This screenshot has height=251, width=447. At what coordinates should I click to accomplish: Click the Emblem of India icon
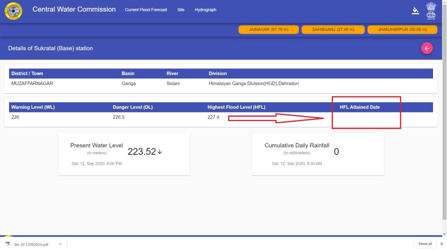pyautogui.click(x=431, y=11)
